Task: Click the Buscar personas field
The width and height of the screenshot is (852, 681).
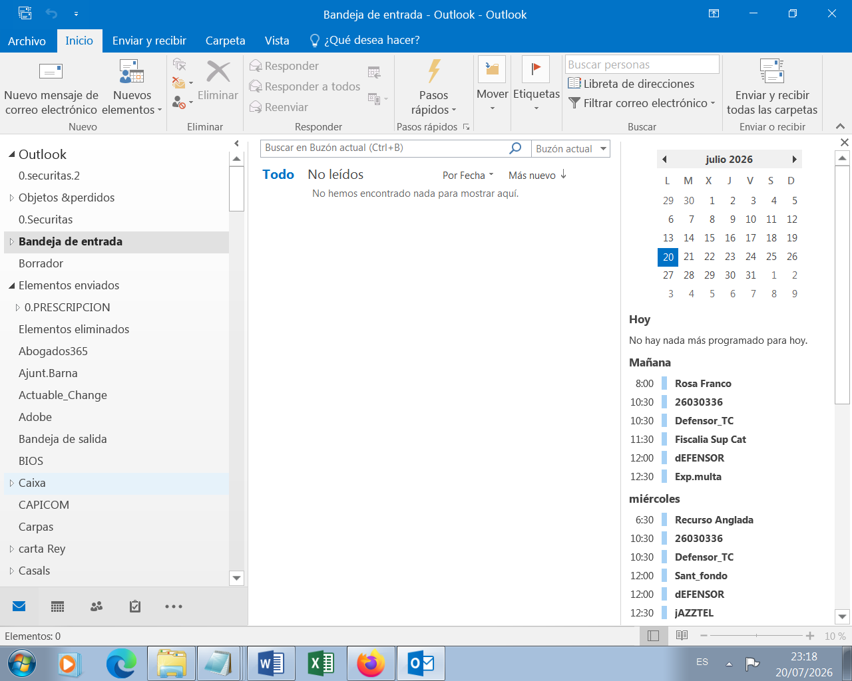Action: coord(642,65)
